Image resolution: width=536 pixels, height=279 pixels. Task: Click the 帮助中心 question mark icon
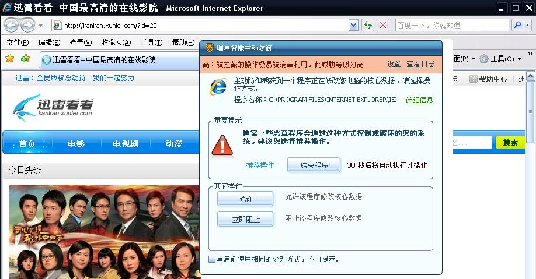(473, 79)
